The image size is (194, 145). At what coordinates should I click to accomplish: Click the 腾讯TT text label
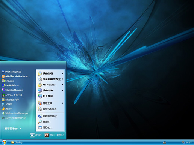(9, 109)
